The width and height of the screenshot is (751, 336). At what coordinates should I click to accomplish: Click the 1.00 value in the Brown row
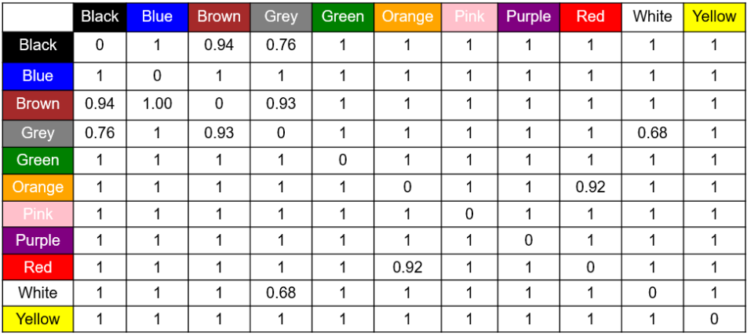point(157,104)
